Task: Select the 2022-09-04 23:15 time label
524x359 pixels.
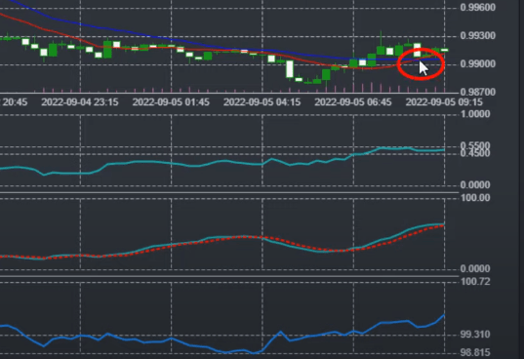Action: [x=80, y=101]
